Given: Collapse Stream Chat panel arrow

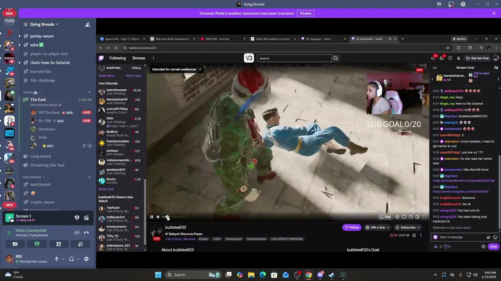Looking at the screenshot, I should click(x=434, y=68).
